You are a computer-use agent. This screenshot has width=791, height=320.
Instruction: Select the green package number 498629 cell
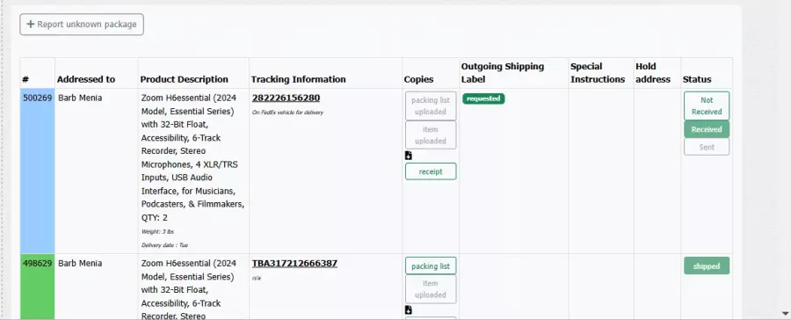click(x=37, y=287)
